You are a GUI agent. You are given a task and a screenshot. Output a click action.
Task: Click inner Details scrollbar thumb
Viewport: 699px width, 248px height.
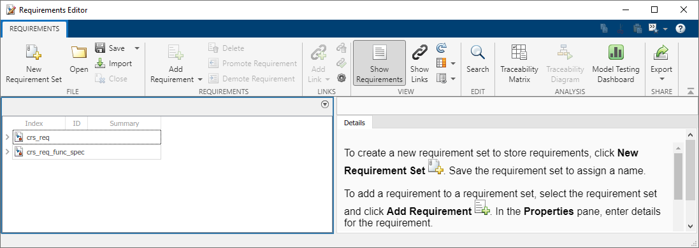tap(678, 176)
